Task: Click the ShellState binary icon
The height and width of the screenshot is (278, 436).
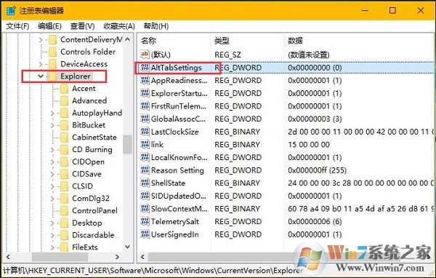Action: 145,183
